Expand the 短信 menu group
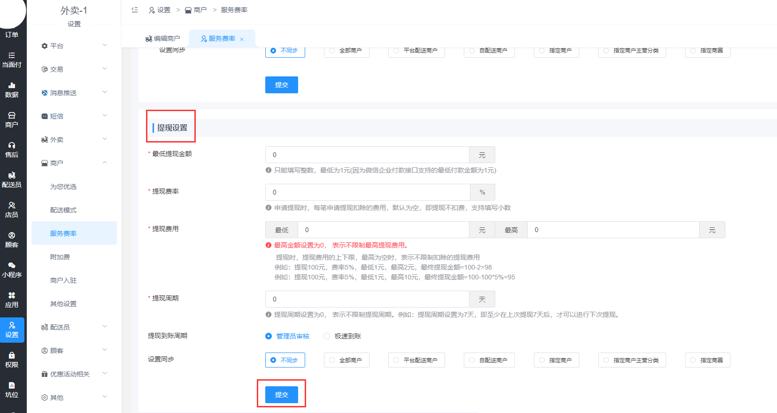777x413 pixels. (74, 116)
